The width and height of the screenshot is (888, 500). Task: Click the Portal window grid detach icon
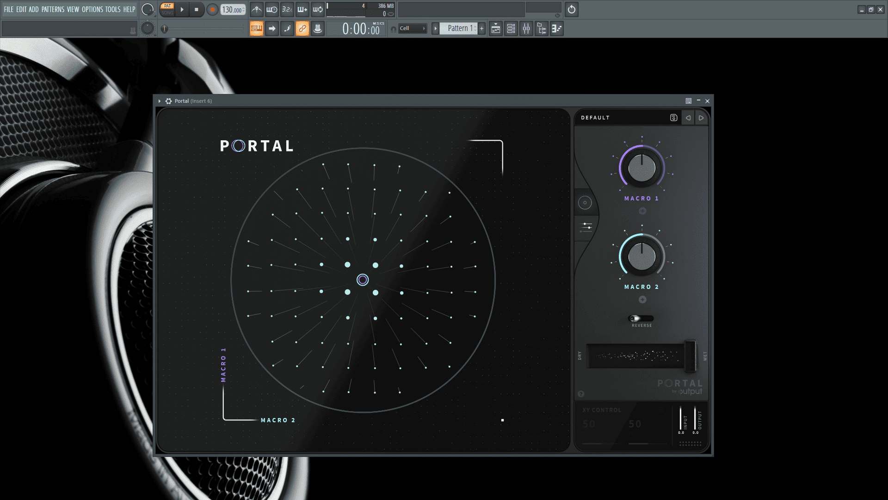coord(689,101)
